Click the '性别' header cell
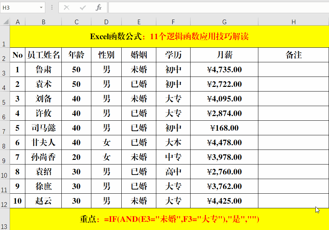This screenshot has height=230, width=329. coord(106,55)
